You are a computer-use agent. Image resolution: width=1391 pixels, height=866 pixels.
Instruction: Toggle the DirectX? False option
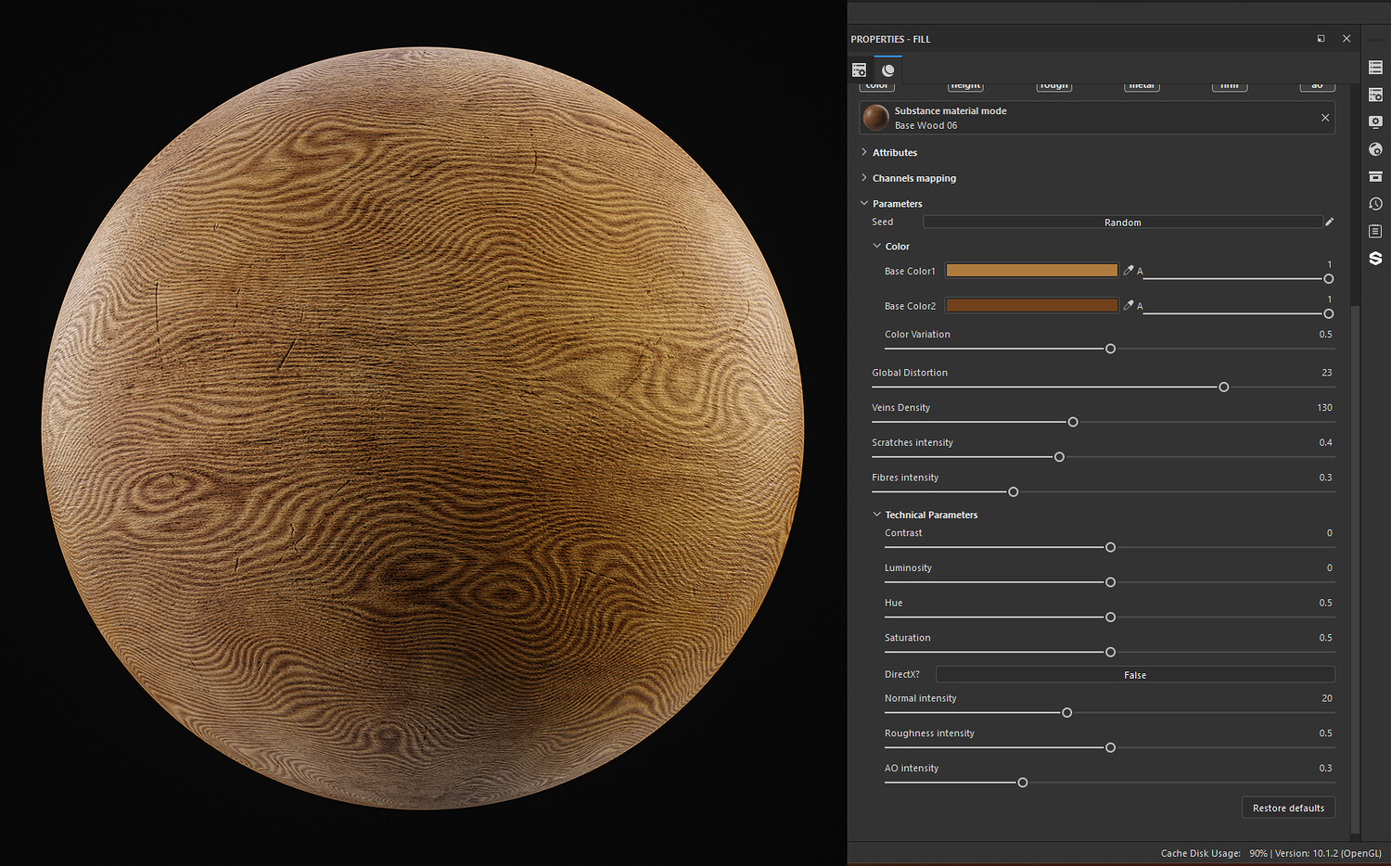(x=1135, y=675)
